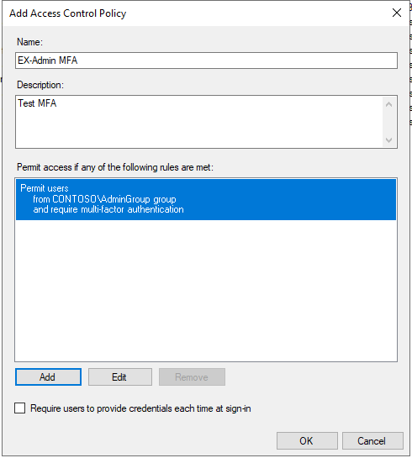Enable require credentials each time at sign-in
Screen dimensions: 412x458
(x=20, y=408)
